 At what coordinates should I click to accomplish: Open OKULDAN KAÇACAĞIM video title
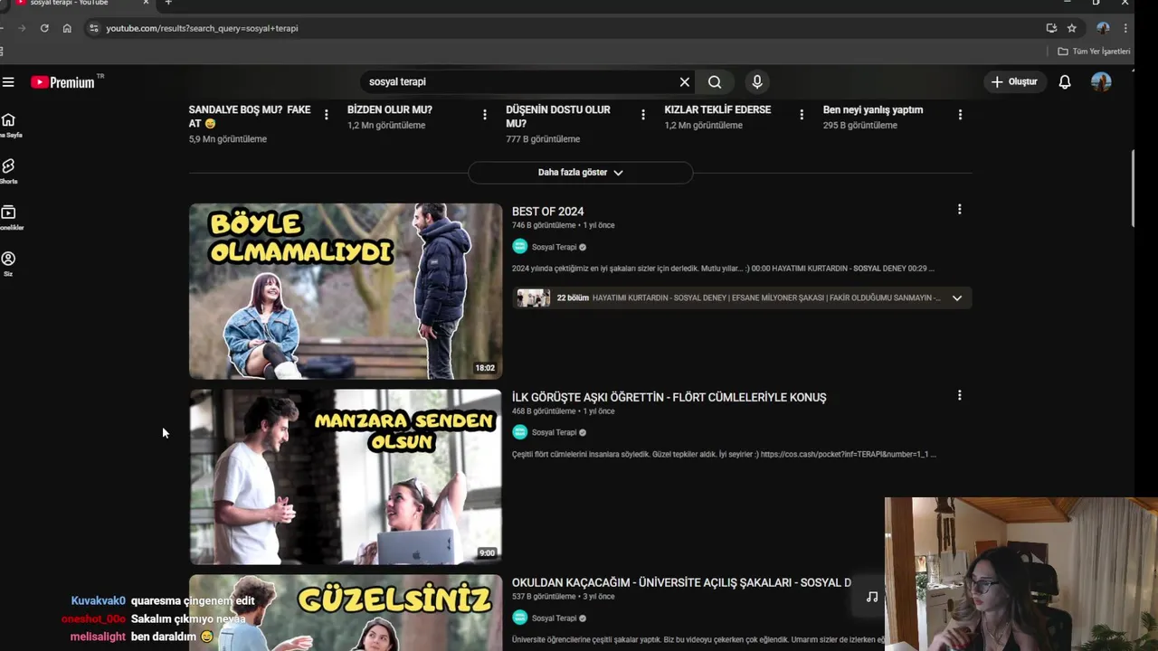coord(681,582)
